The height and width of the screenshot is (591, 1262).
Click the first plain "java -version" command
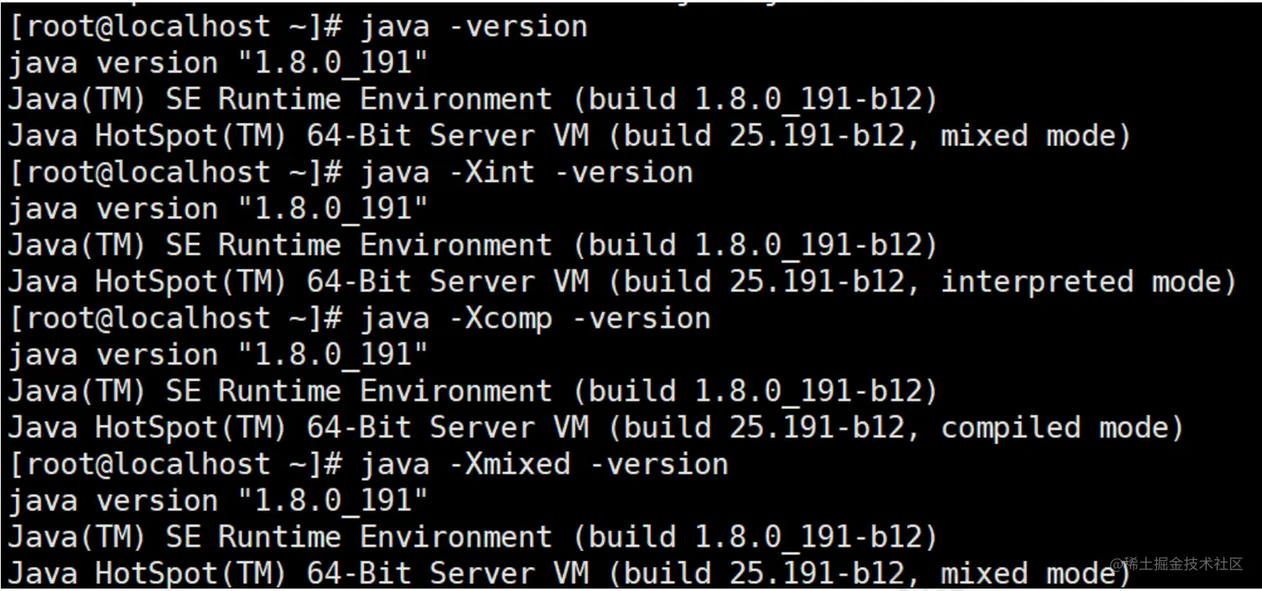pyautogui.click(x=473, y=27)
